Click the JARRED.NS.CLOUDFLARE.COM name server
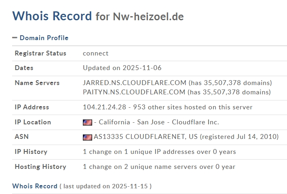Viewport: 287px width, 194px height. coord(134,83)
